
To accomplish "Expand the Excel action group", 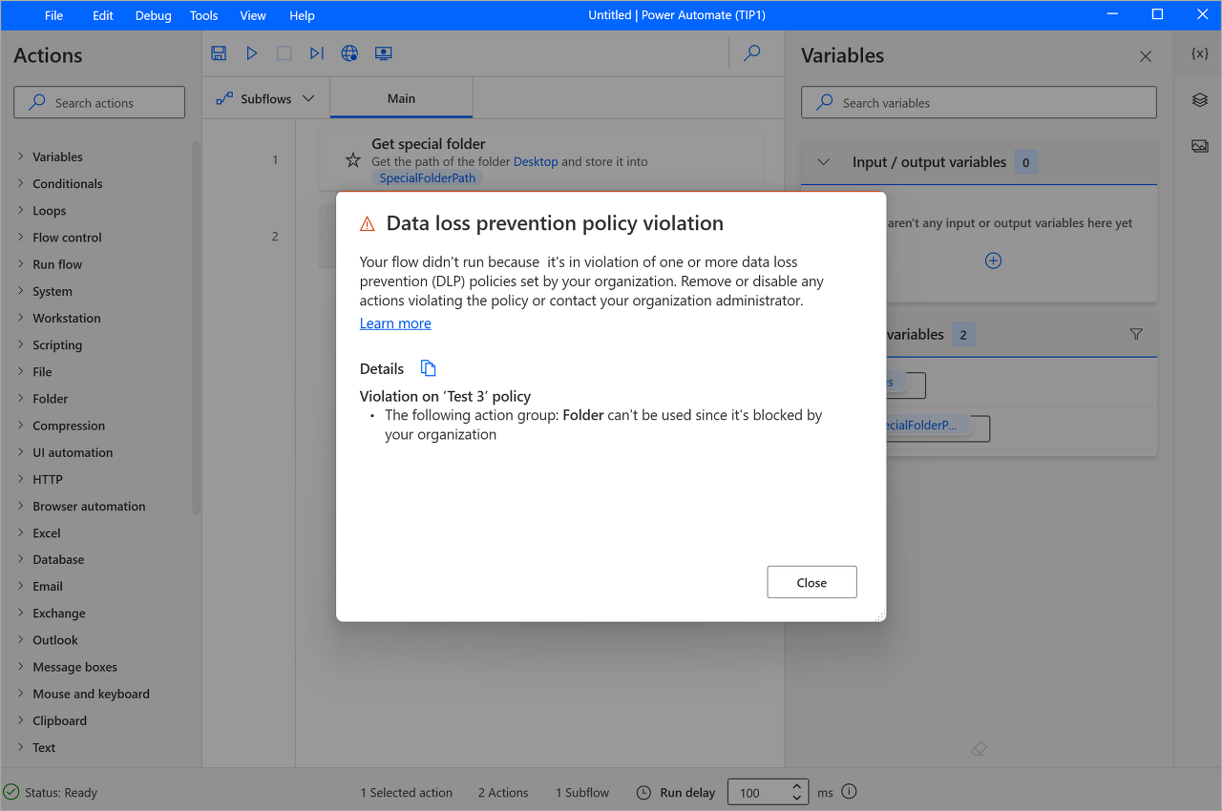I will coord(21,532).
